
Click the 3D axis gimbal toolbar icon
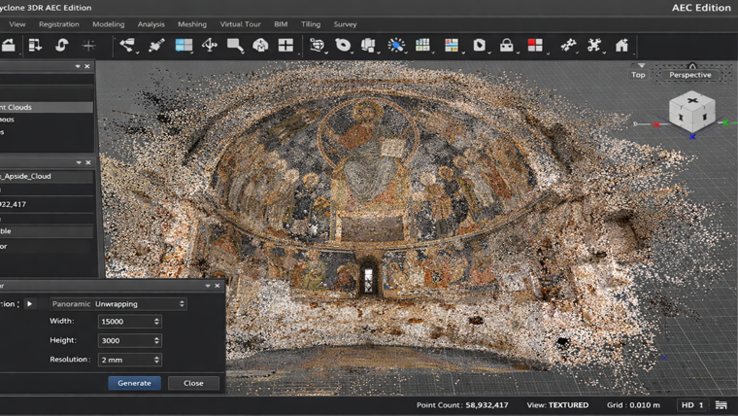point(210,46)
